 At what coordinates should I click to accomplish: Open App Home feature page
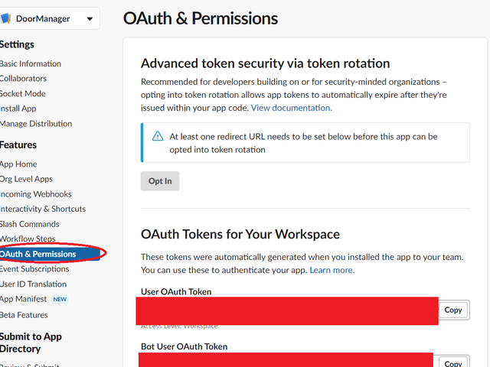point(18,164)
